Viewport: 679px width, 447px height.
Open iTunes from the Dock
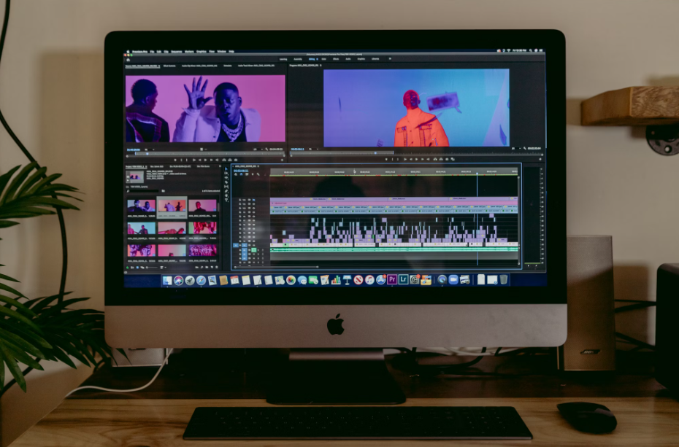tap(369, 280)
